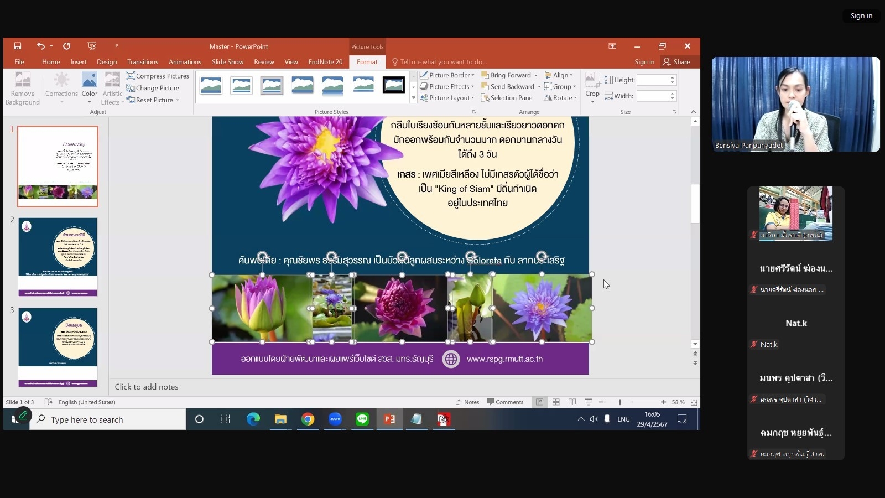This screenshot has width=885, height=498.
Task: Click PowerPoint Sign in link
Action: [x=644, y=62]
